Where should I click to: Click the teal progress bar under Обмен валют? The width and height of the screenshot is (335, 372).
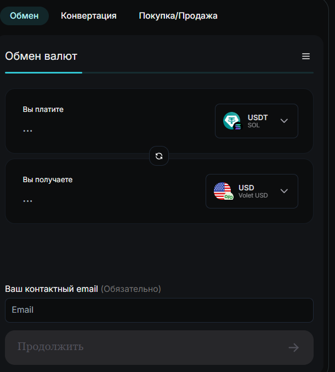point(44,72)
